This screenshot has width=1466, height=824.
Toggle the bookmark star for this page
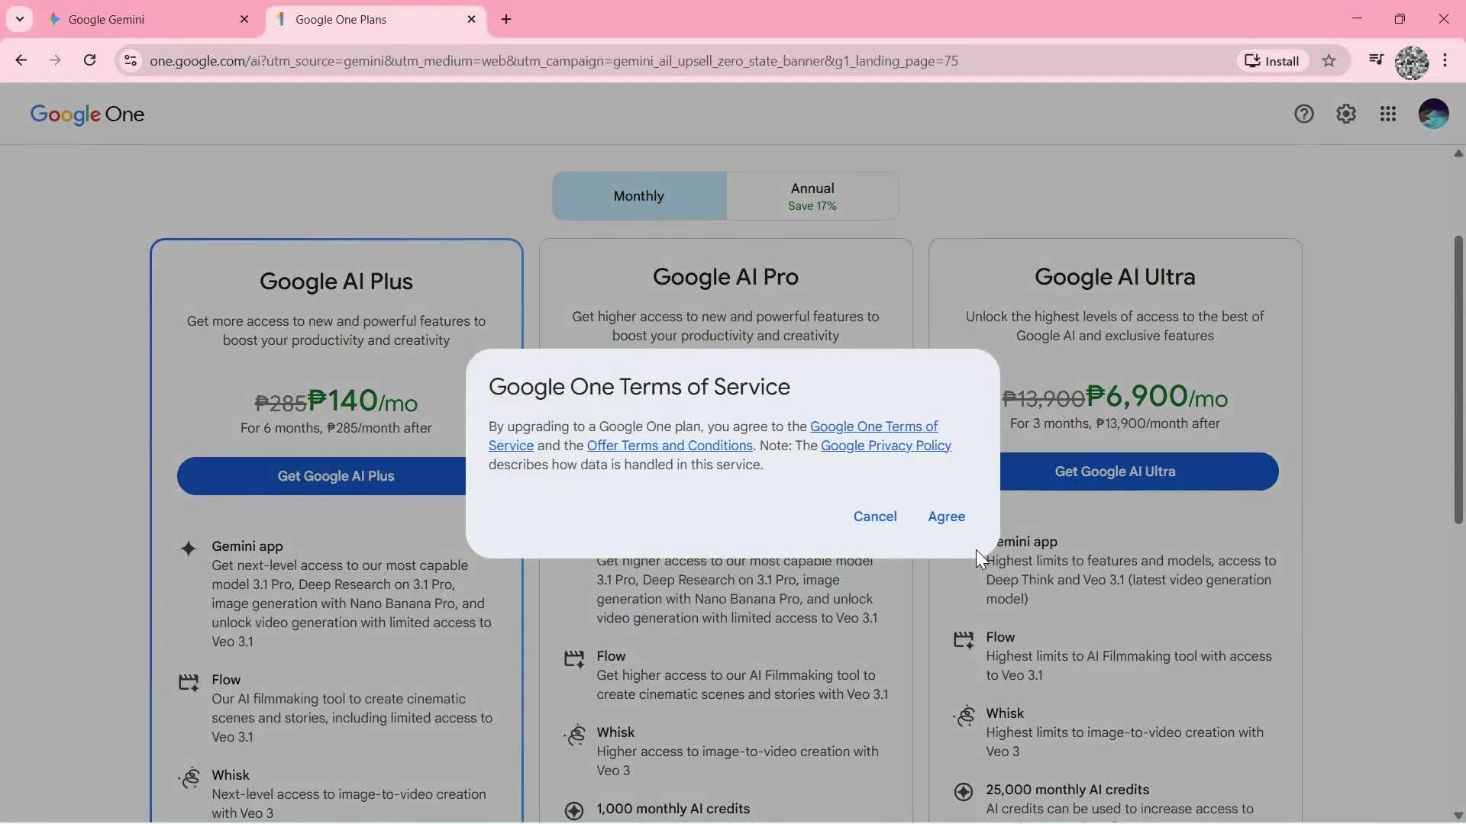[1329, 61]
